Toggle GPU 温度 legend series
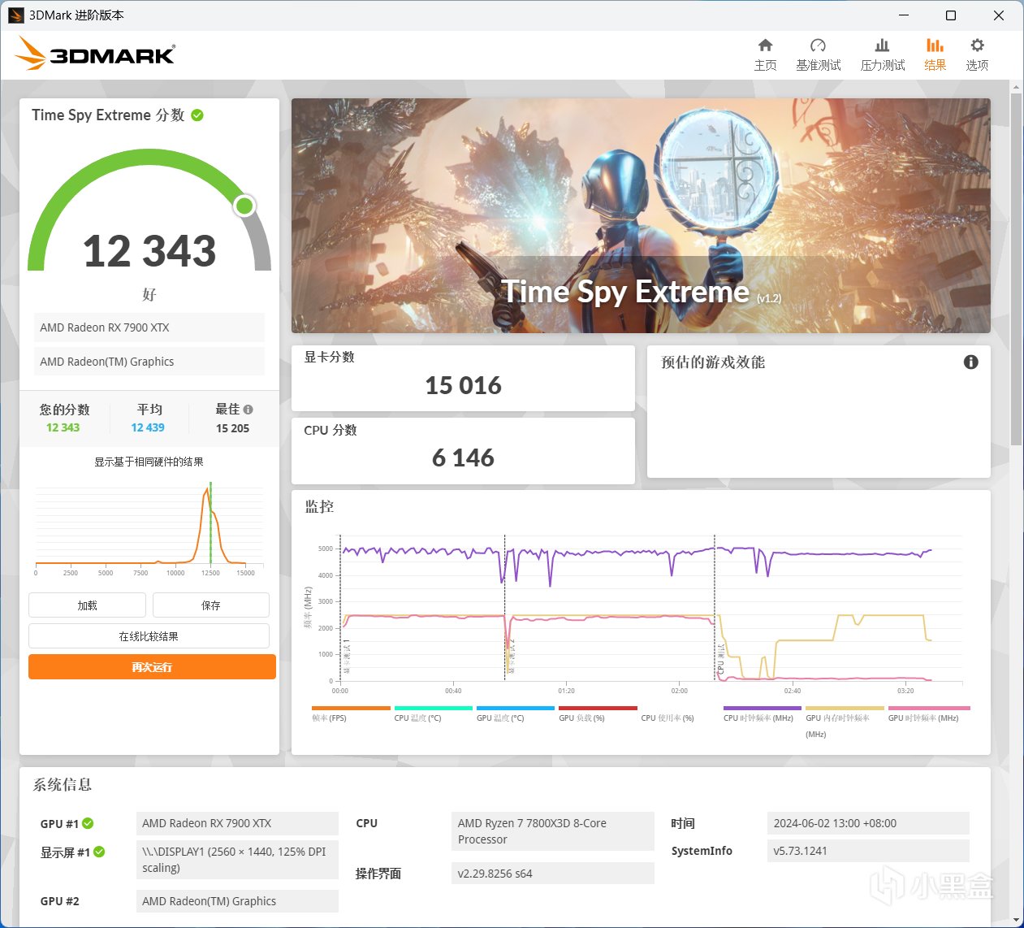 (x=515, y=713)
